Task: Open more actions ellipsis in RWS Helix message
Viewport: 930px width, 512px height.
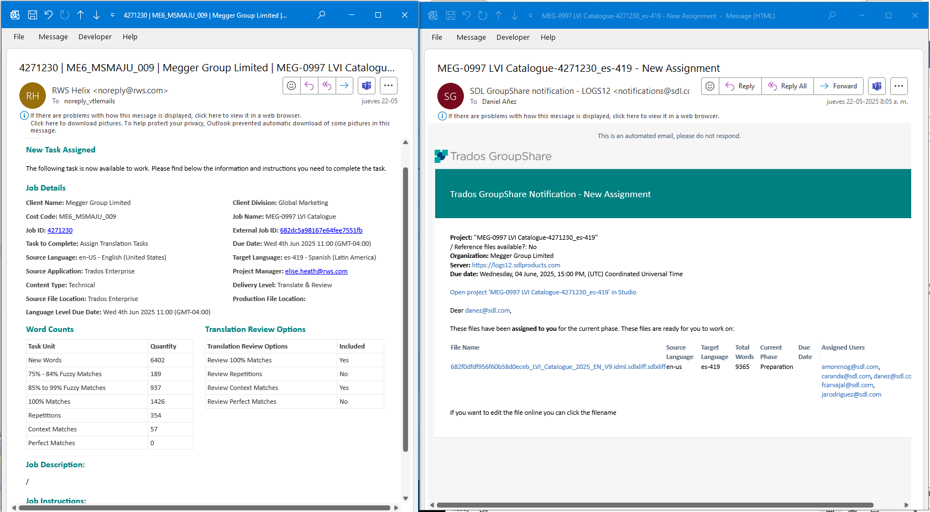Action: click(389, 86)
